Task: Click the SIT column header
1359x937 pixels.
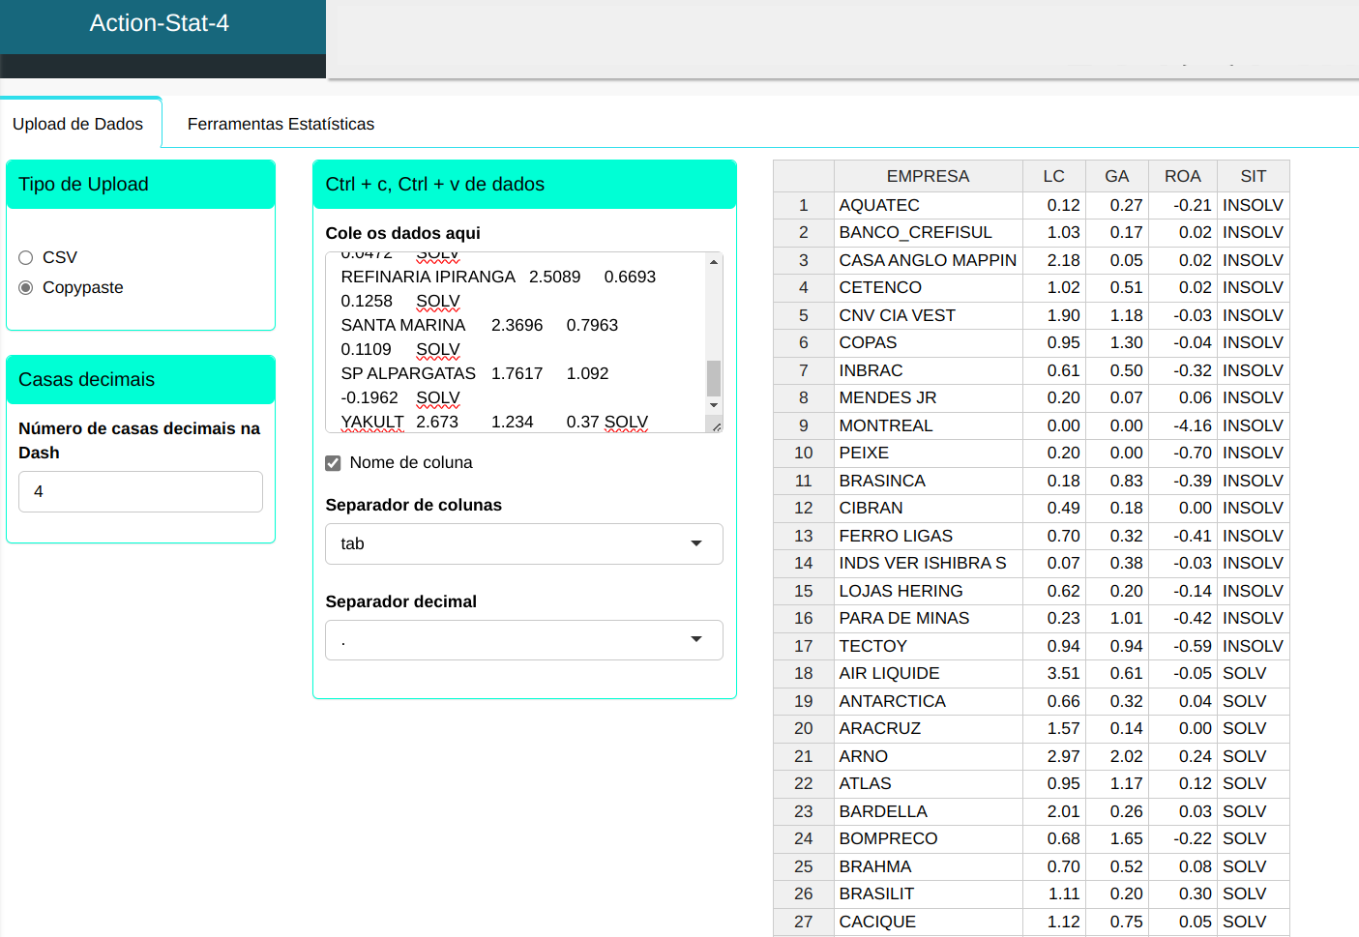Action: point(1253,176)
